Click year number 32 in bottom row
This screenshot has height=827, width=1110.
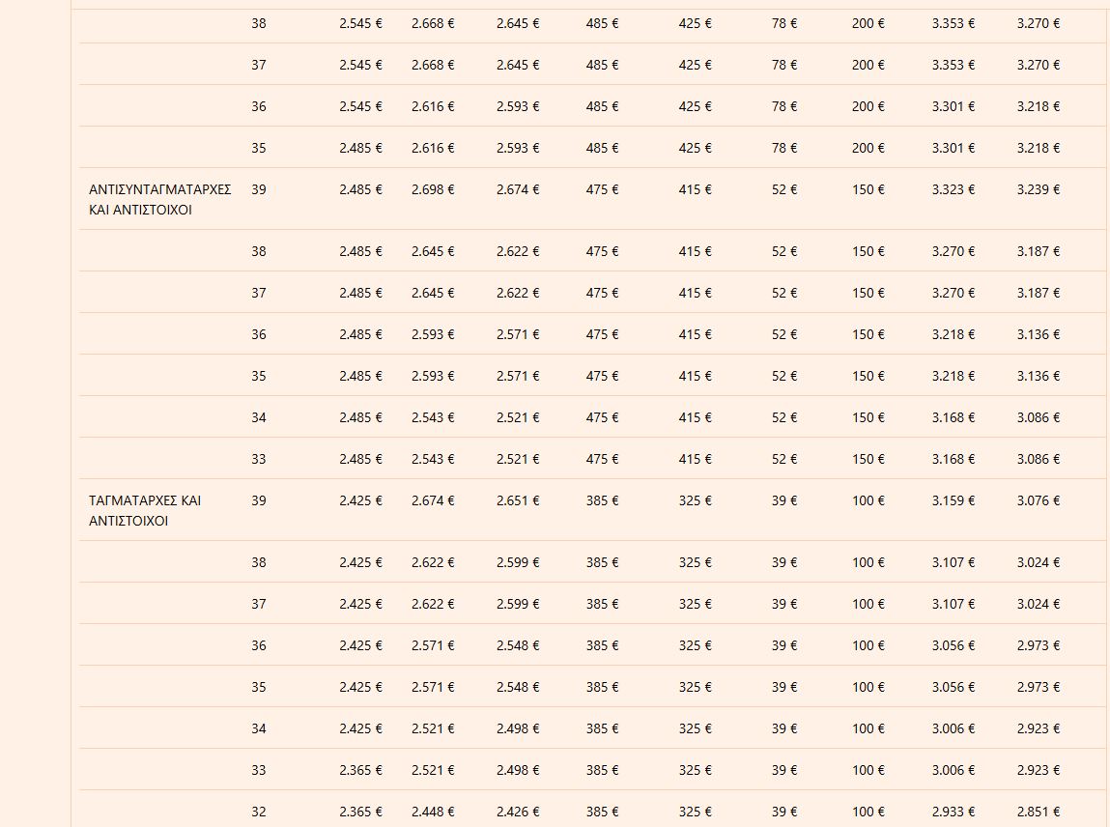(x=258, y=813)
